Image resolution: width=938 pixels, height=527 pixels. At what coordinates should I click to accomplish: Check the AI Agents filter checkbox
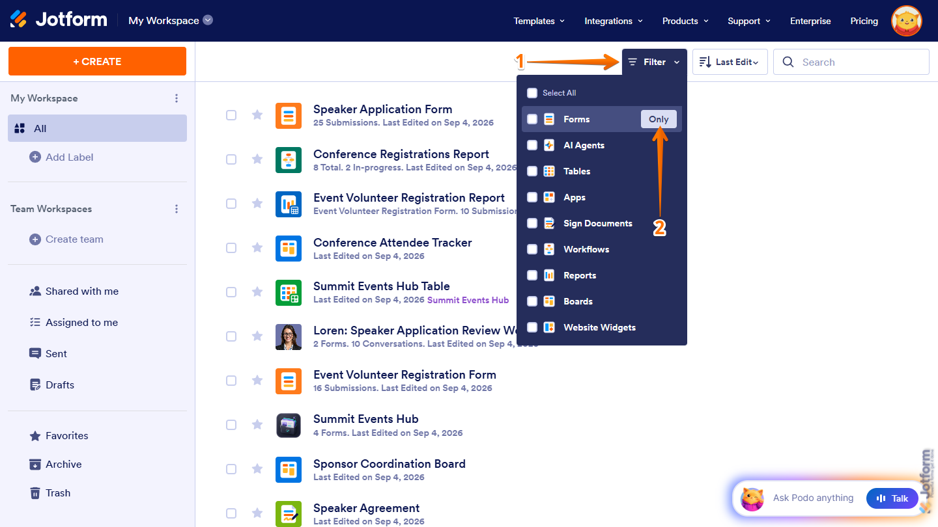pos(532,145)
